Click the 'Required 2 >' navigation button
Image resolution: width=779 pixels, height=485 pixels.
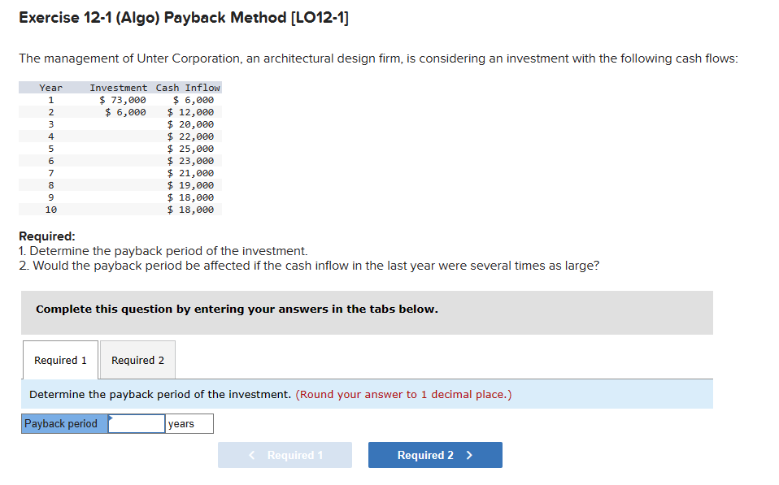pos(435,455)
